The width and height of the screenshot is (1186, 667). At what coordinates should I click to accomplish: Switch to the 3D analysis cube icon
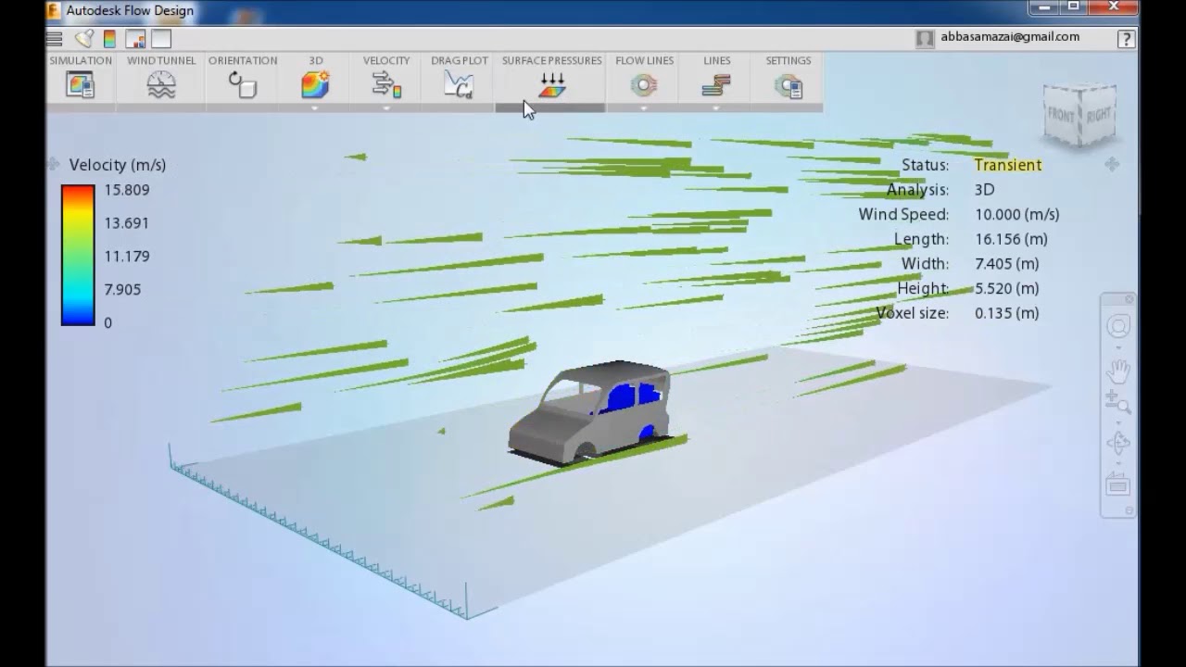click(x=315, y=85)
